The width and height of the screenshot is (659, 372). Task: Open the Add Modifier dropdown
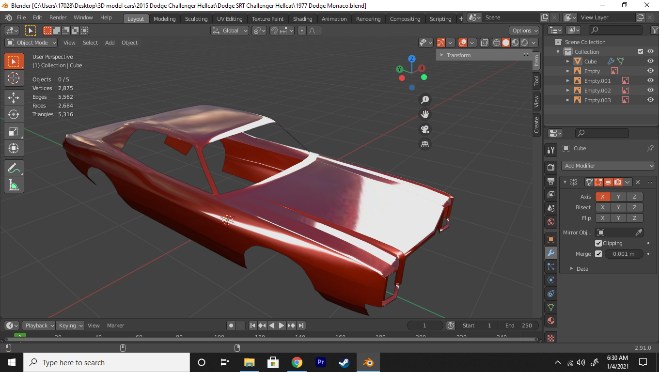coord(608,166)
